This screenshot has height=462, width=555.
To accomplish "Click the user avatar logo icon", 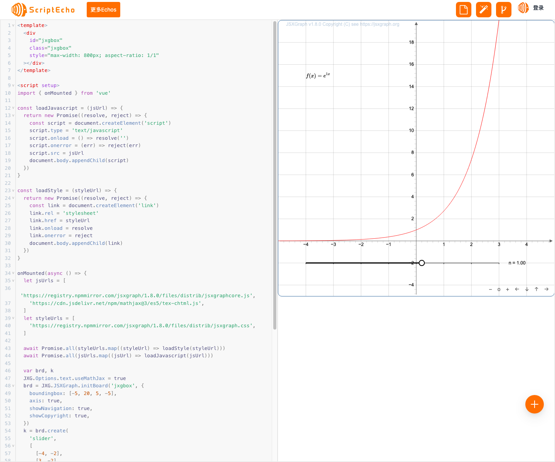I will coord(523,8).
